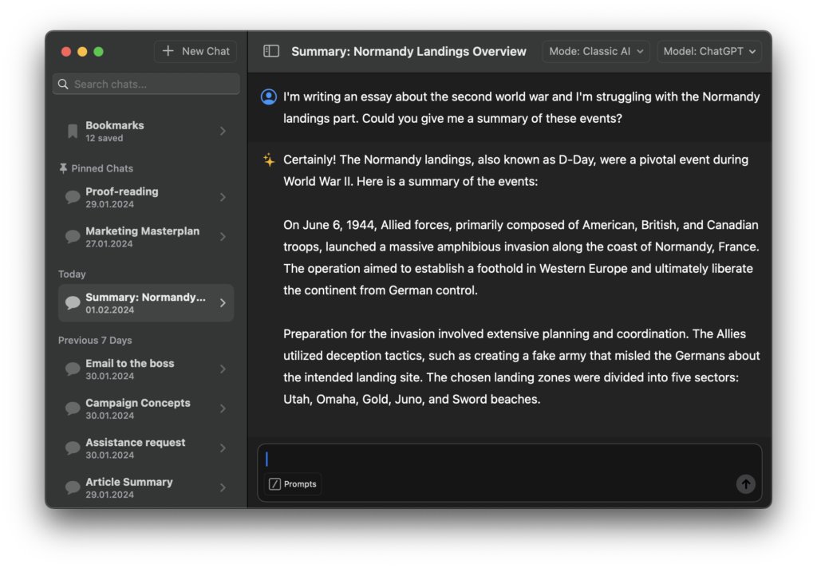Expand the Bookmarks chevron
Image resolution: width=817 pixels, height=568 pixels.
click(223, 132)
